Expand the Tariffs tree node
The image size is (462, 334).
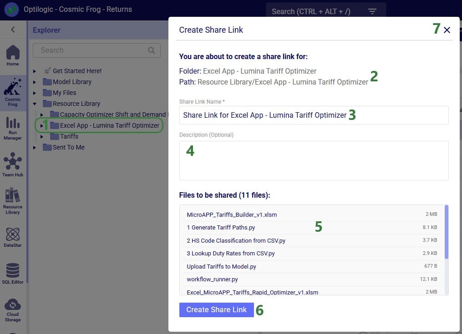[x=42, y=136]
